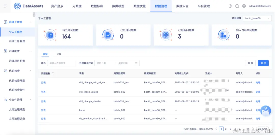The width and height of the screenshot is (275, 135).
Task: Click 处理 for ctx_index_values row
Action: [x=258, y=92]
